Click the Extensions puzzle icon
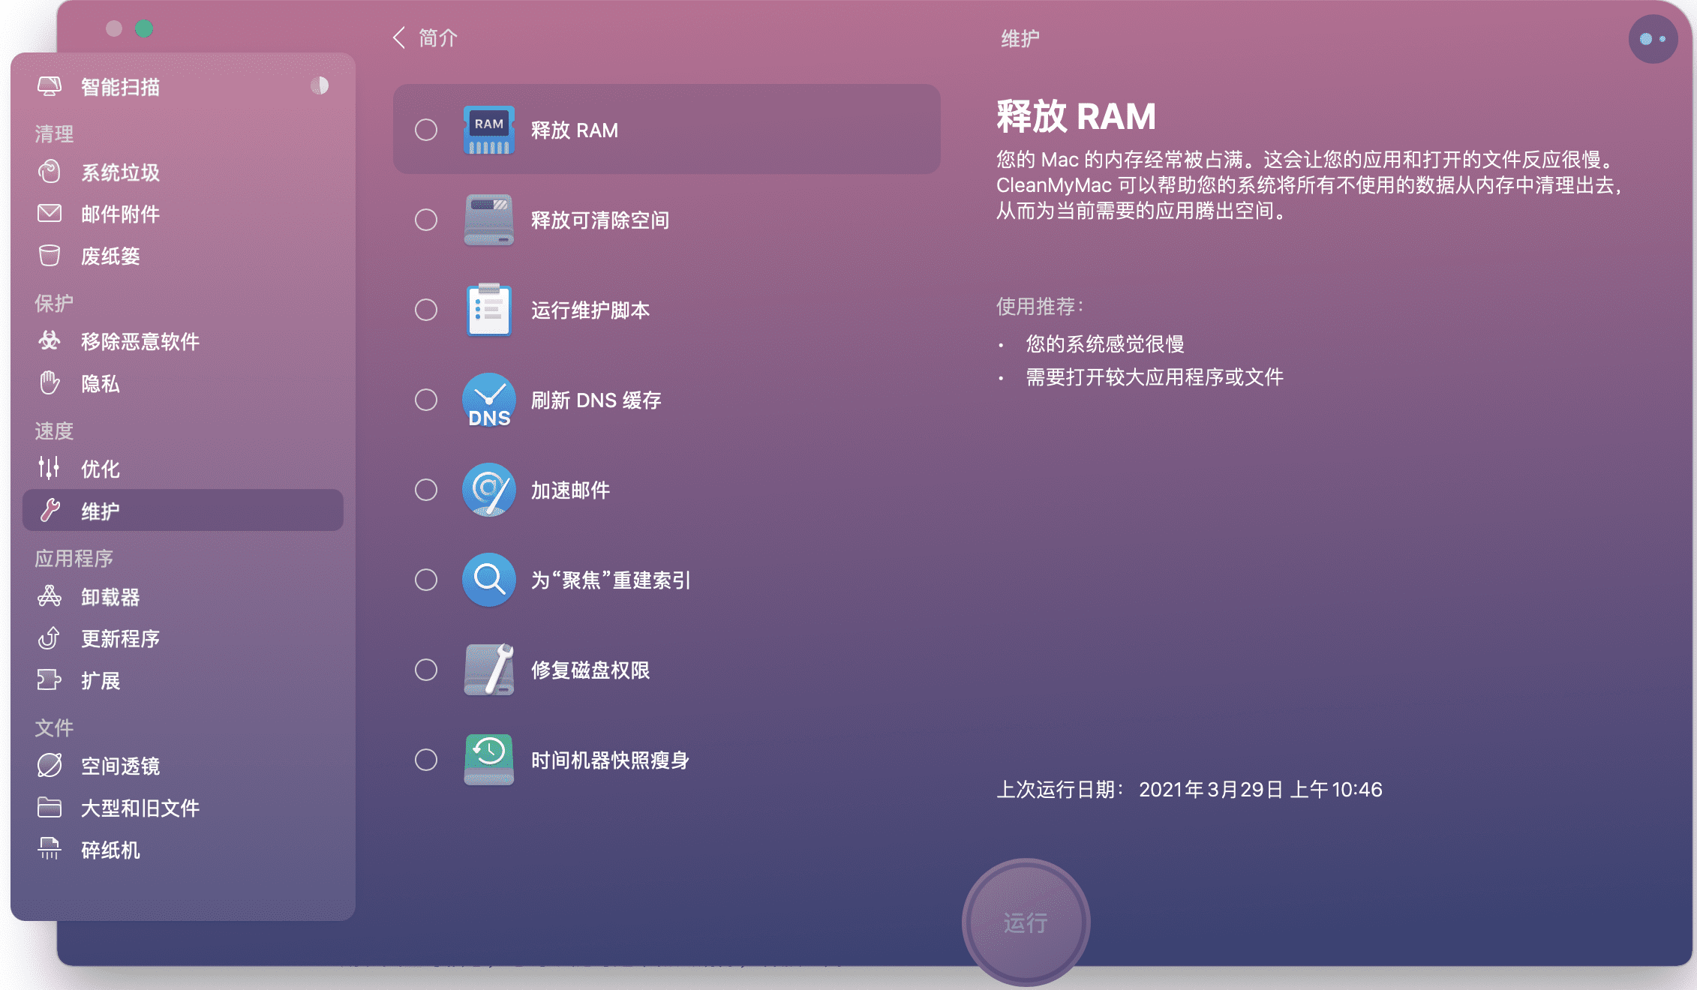 point(50,680)
